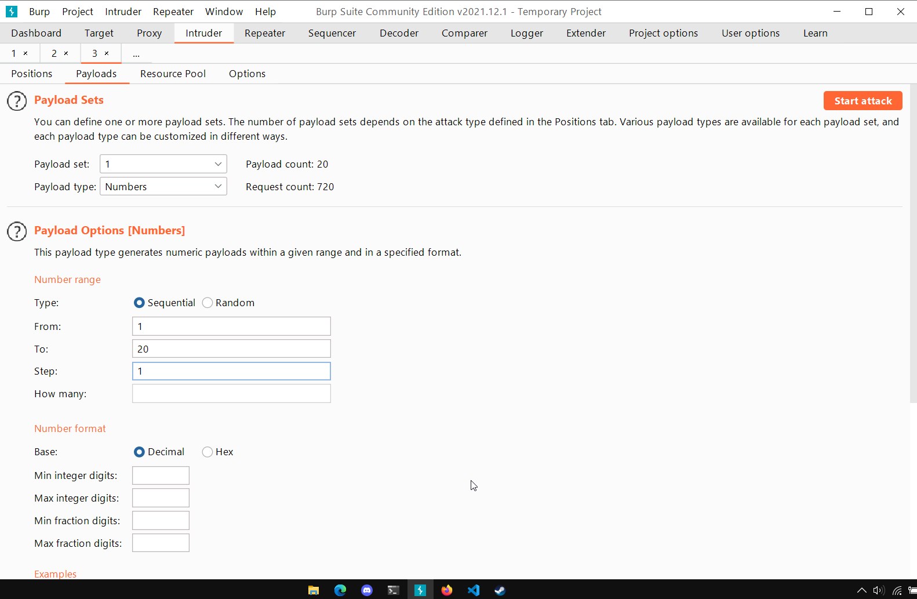Switch to the Sequencer tab
Viewport: 917px width, 599px height.
pyautogui.click(x=332, y=33)
